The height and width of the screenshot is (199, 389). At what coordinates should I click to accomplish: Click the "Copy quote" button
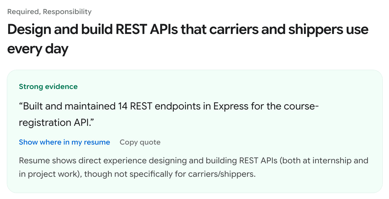click(x=140, y=142)
